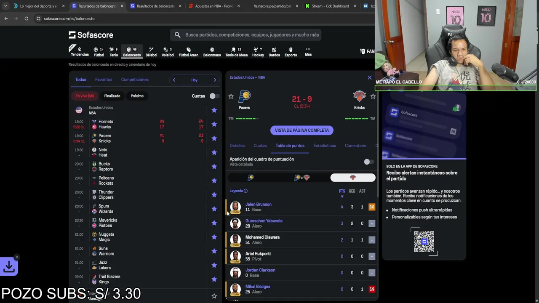539x303 pixels.
Task: Sort players by AST column
Action: coord(362,191)
